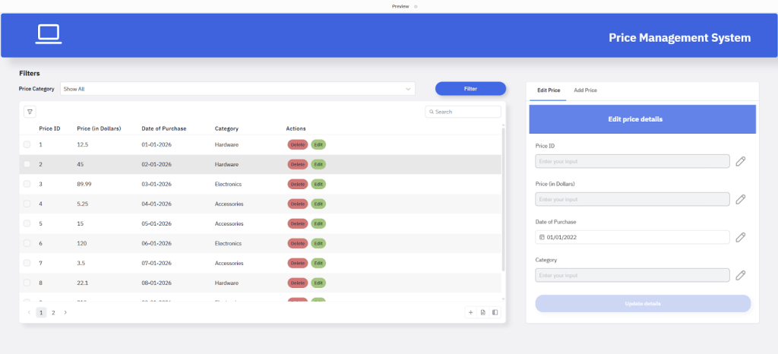Click the Edit price details heading
Screen dimensions: 778x354
tap(635, 119)
